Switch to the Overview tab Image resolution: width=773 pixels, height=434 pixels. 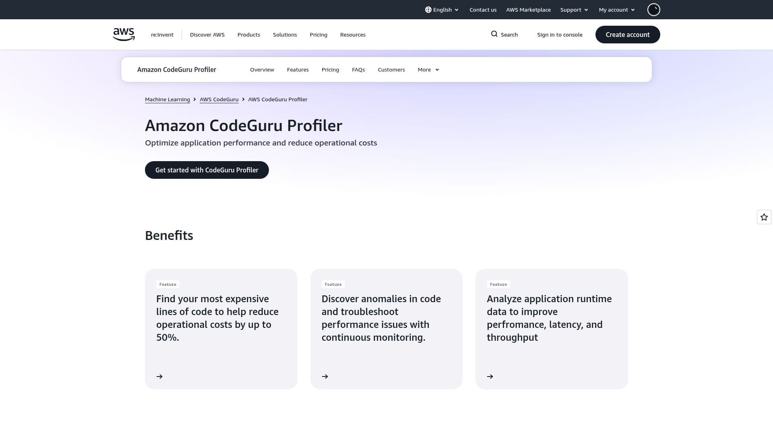point(262,70)
